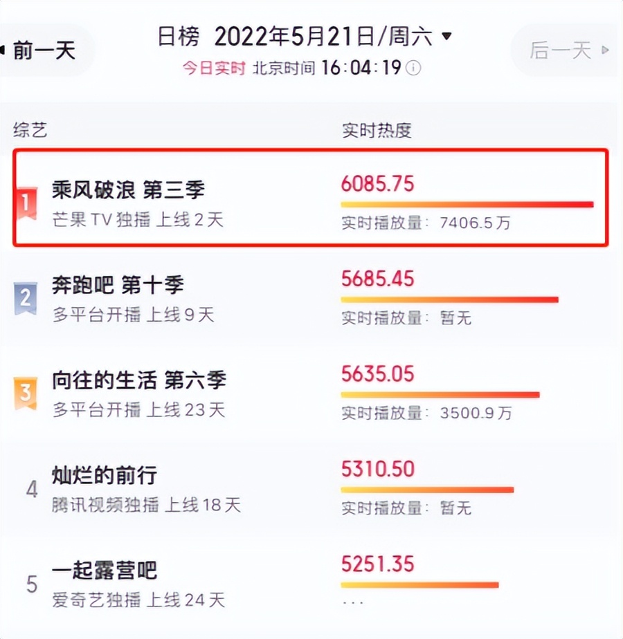Click the rank 4 number marker

tap(30, 490)
